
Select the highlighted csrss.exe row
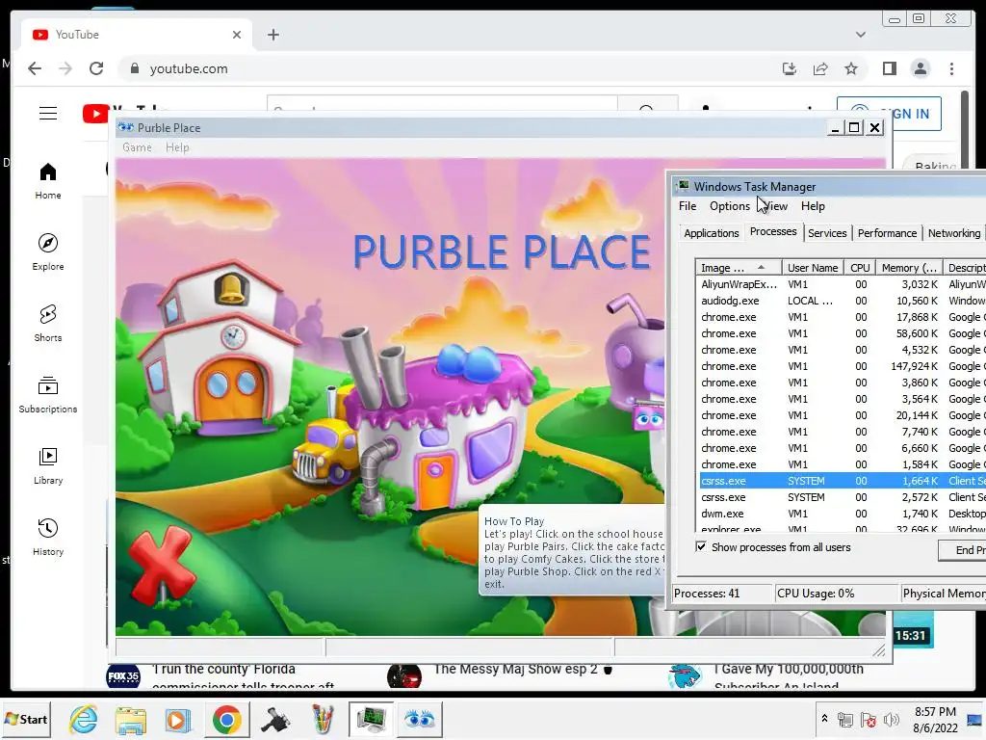pos(843,481)
